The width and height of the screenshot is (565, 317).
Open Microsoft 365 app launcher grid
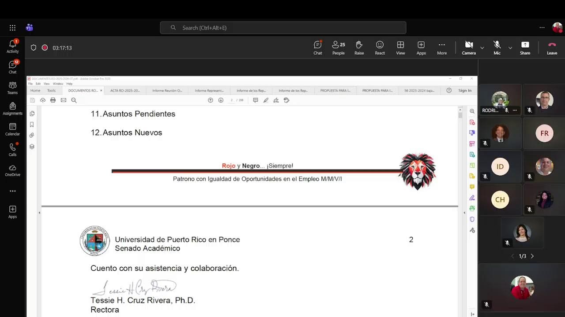(x=12, y=28)
